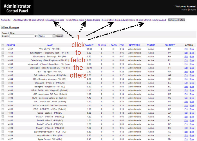Fetch offers from Adgatemedia

(x=47, y=20)
